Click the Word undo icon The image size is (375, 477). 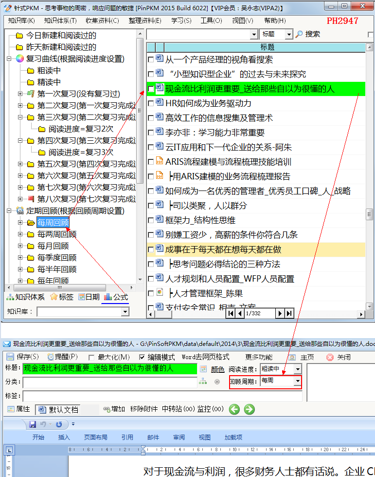click(x=43, y=424)
